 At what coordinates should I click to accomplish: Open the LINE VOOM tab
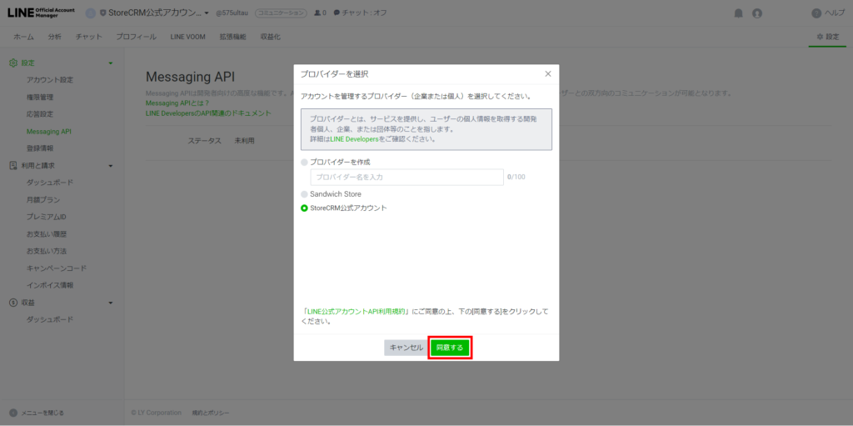[188, 37]
